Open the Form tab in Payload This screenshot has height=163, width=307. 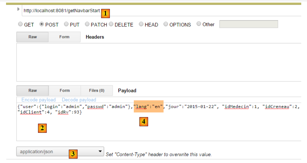(x=64, y=91)
